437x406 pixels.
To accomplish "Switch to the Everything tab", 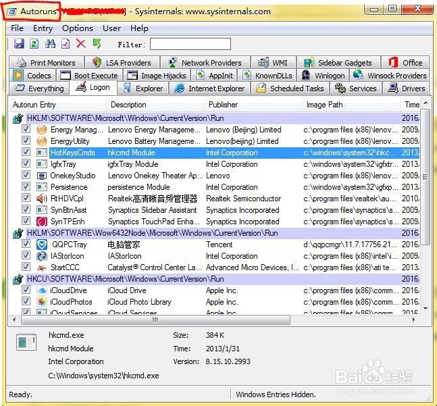I will click(39, 88).
